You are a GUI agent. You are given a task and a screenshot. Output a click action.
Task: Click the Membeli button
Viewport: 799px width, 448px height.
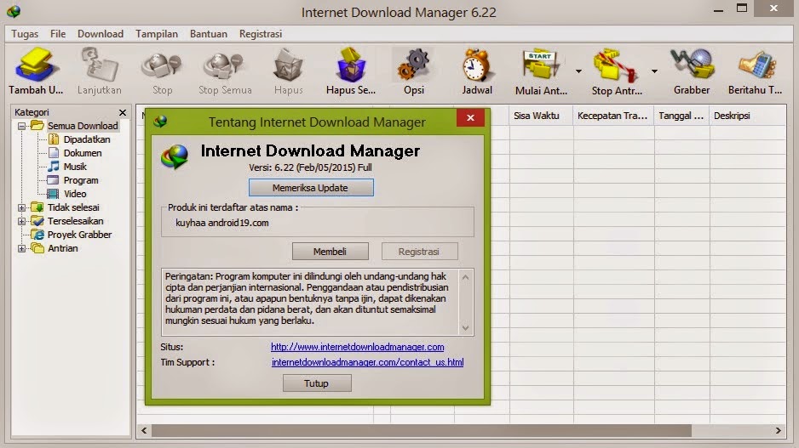[x=331, y=252]
